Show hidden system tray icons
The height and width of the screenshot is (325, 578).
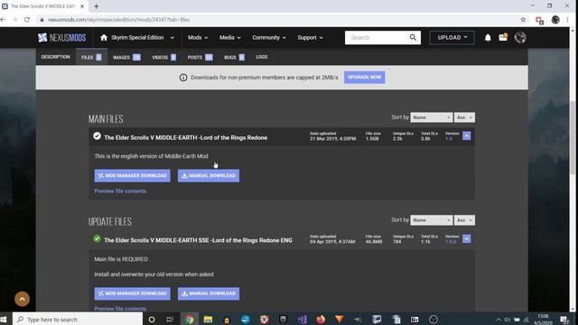pos(499,320)
